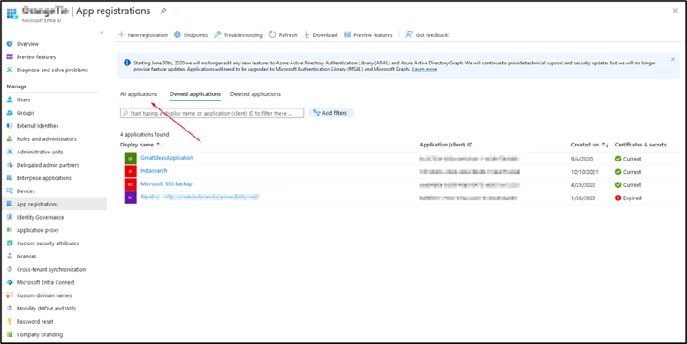
Task: Switch to the Deleted applications tab
Action: click(255, 94)
